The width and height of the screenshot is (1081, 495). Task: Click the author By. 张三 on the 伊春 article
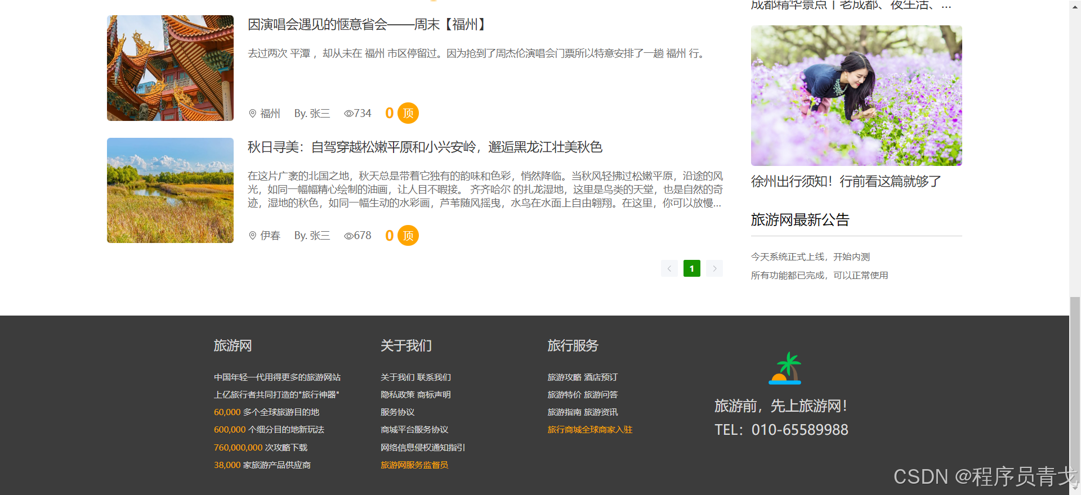(x=312, y=236)
